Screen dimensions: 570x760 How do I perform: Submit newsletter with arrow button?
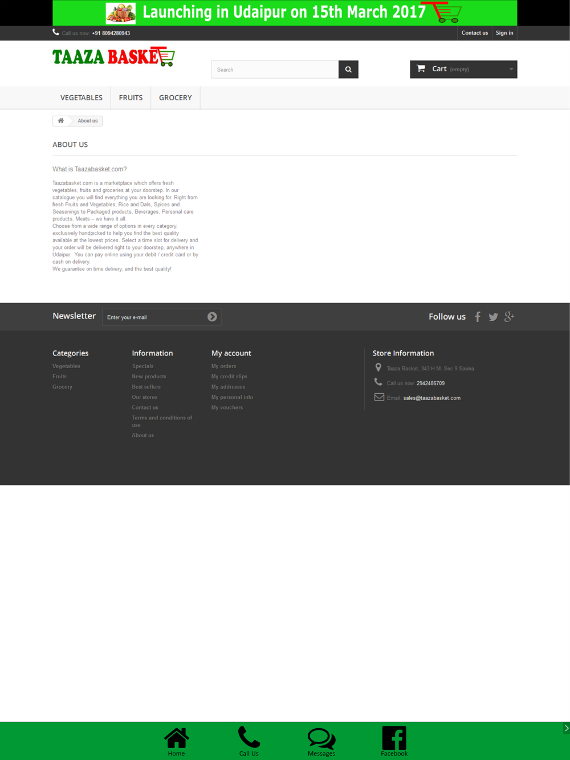click(212, 317)
